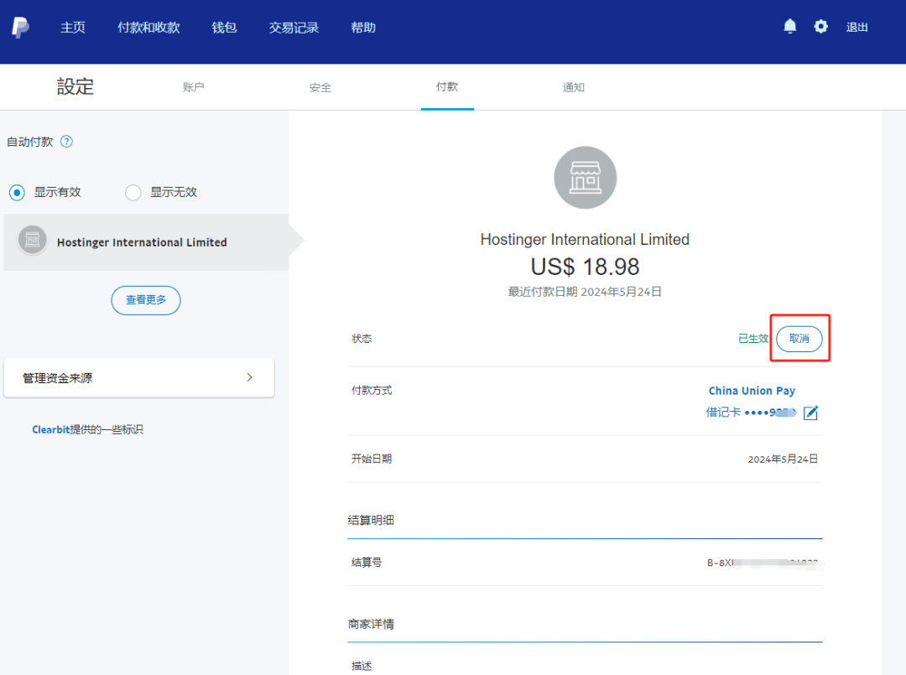Open the notifications bell

click(x=789, y=27)
